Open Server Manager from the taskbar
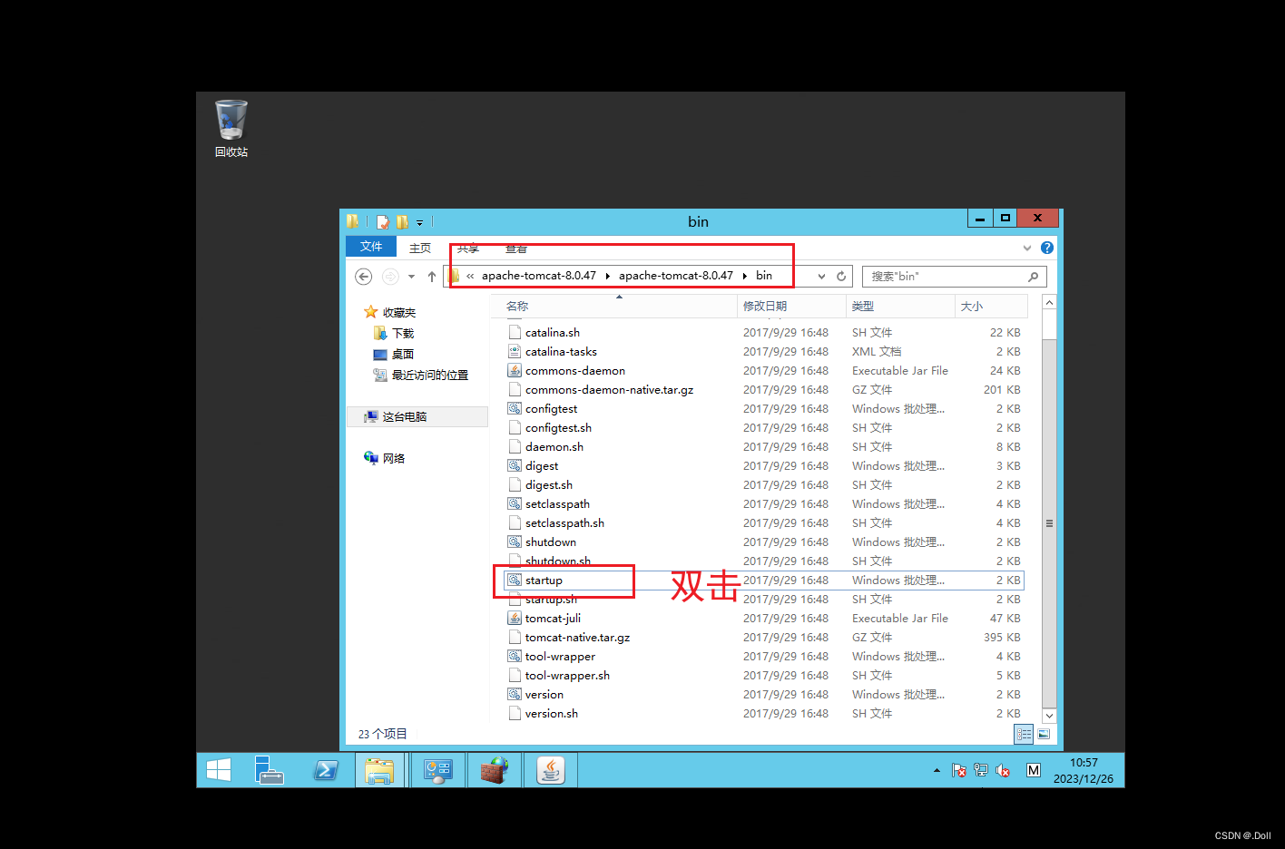1285x849 pixels. [x=269, y=770]
